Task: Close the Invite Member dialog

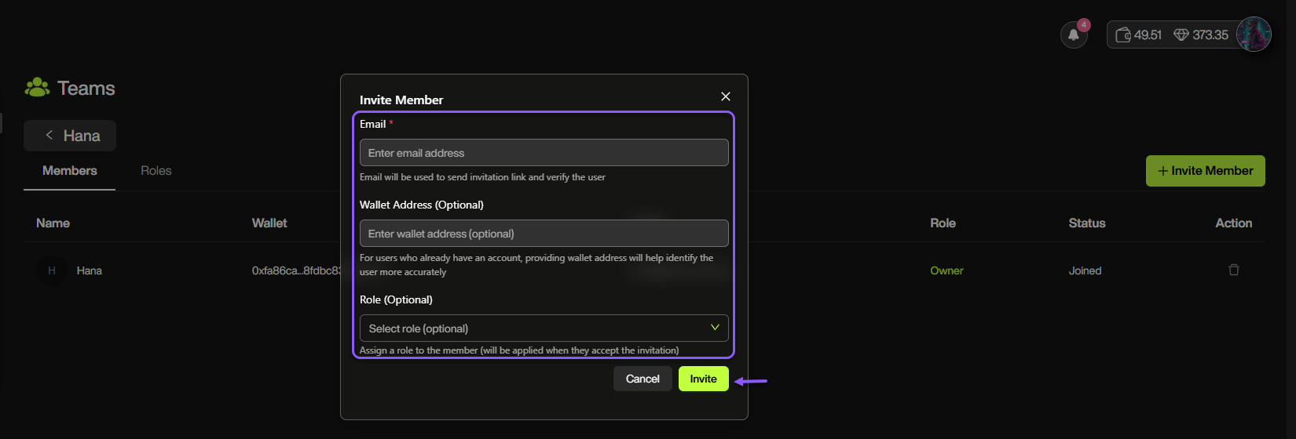Action: click(x=725, y=96)
